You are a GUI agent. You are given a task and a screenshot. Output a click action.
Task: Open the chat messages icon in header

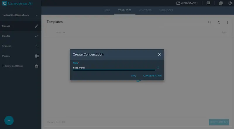pos(208,3)
